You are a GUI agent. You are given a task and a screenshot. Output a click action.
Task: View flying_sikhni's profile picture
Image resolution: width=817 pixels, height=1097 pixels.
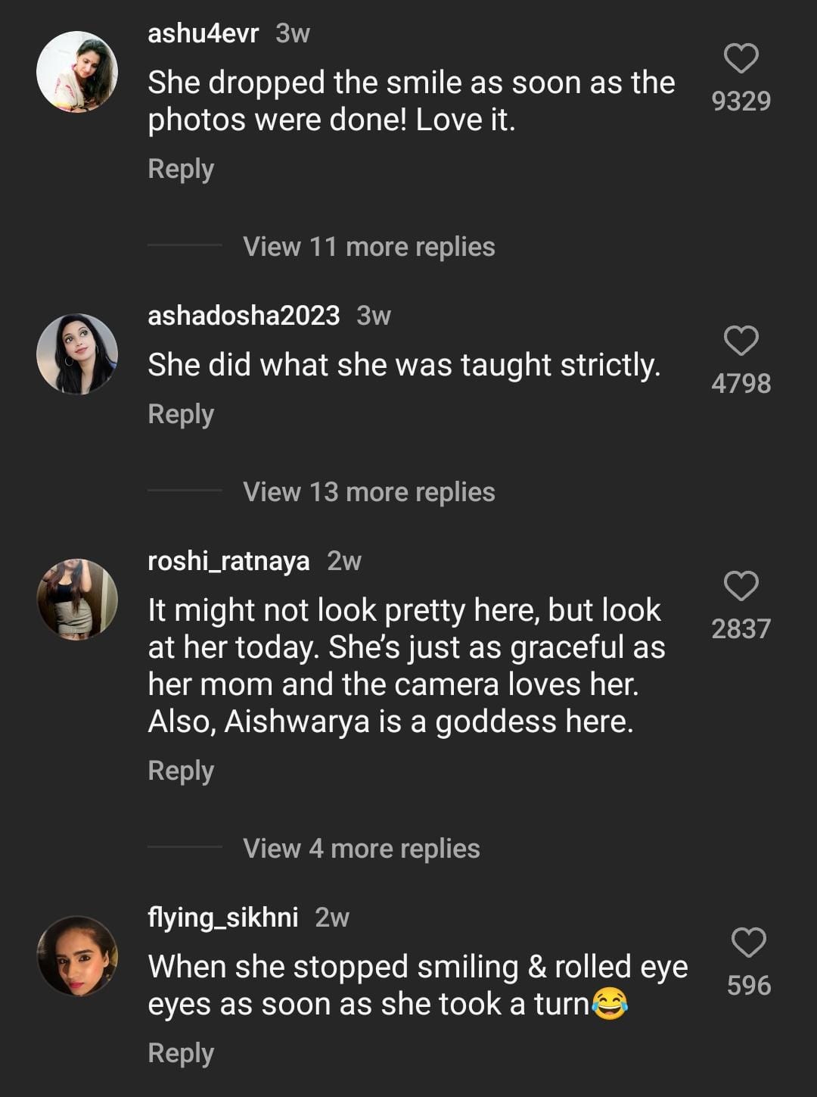point(77,956)
